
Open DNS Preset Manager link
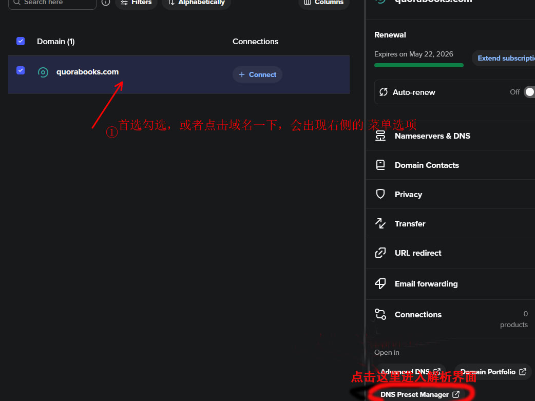(x=419, y=394)
